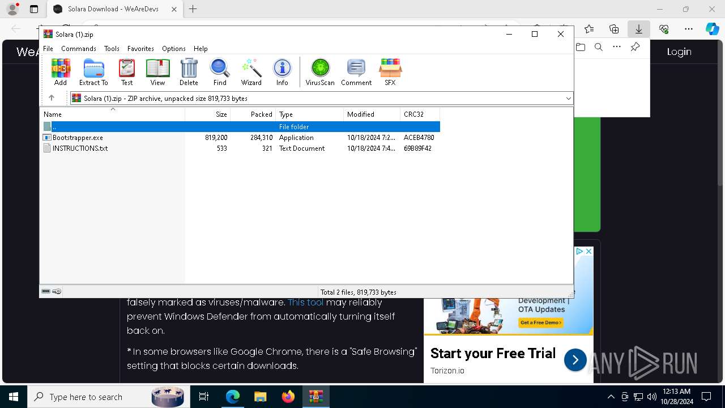Image resolution: width=725 pixels, height=408 pixels.
Task: Open the Commands menu
Action: [79, 49]
